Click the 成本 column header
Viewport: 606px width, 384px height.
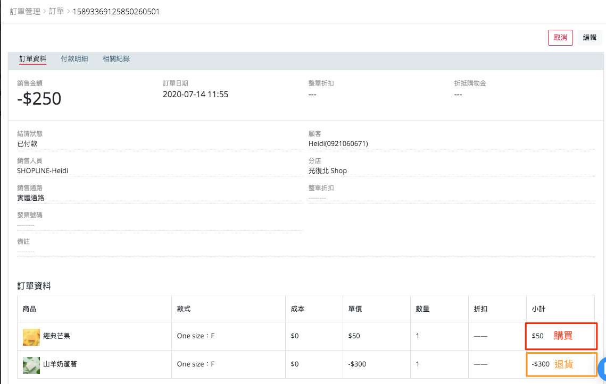(297, 309)
